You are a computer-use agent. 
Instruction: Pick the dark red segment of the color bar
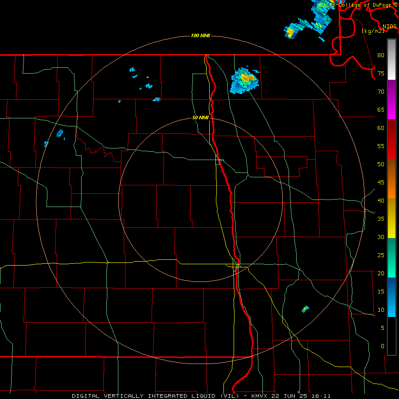(x=391, y=139)
